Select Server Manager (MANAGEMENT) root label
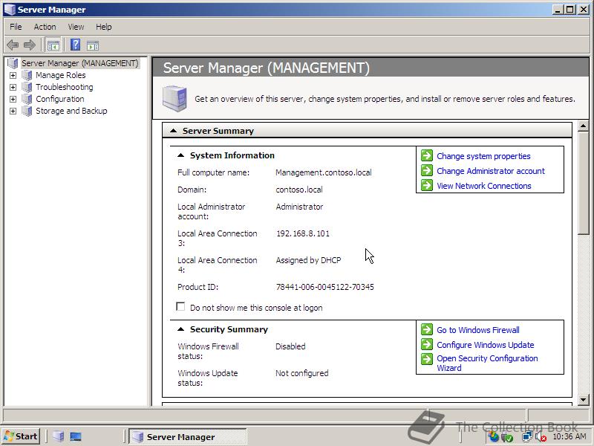Image resolution: width=594 pixels, height=446 pixels. [80, 63]
